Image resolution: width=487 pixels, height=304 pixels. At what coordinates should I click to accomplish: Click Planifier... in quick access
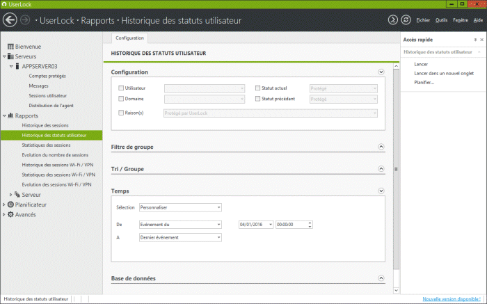[424, 82]
